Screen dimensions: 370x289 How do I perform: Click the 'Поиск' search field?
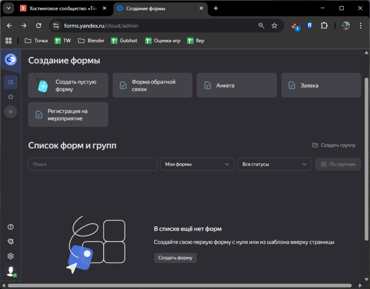92,164
